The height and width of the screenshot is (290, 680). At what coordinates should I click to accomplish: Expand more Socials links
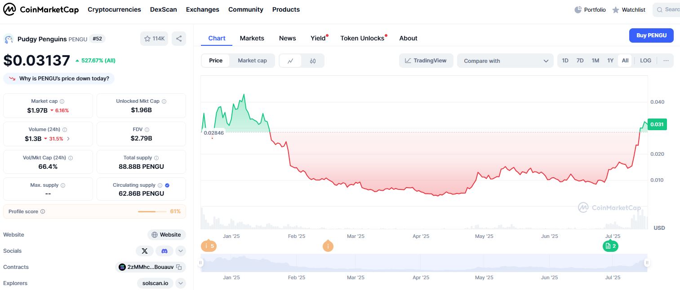click(x=181, y=251)
